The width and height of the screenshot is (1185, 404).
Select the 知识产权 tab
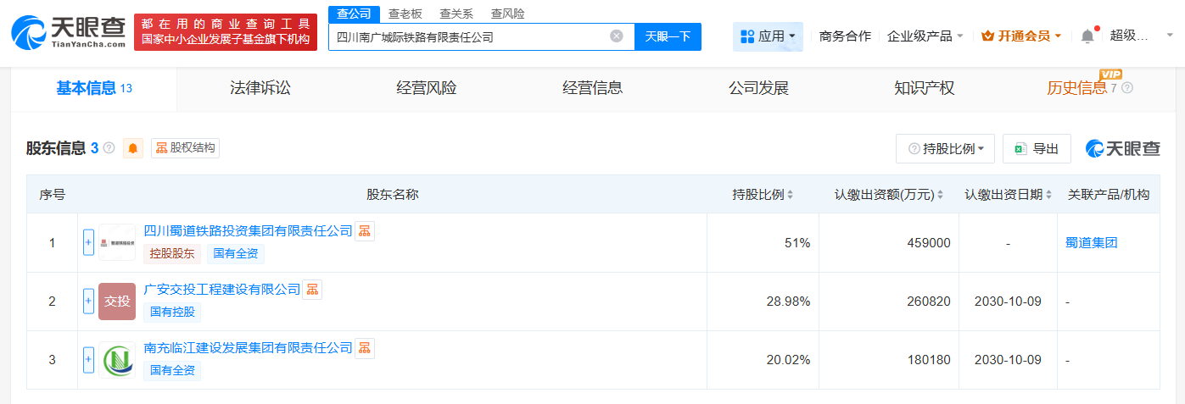pyautogui.click(x=924, y=88)
